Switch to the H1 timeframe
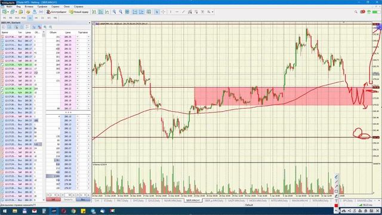 click(30, 18)
